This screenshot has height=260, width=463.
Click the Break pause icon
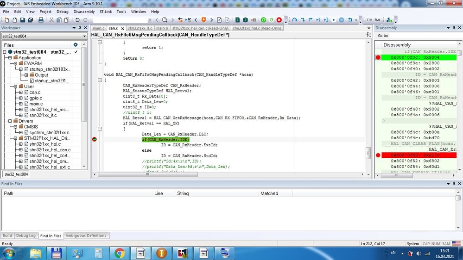342,20
